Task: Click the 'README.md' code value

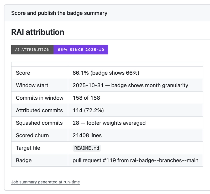Action: [87, 148]
